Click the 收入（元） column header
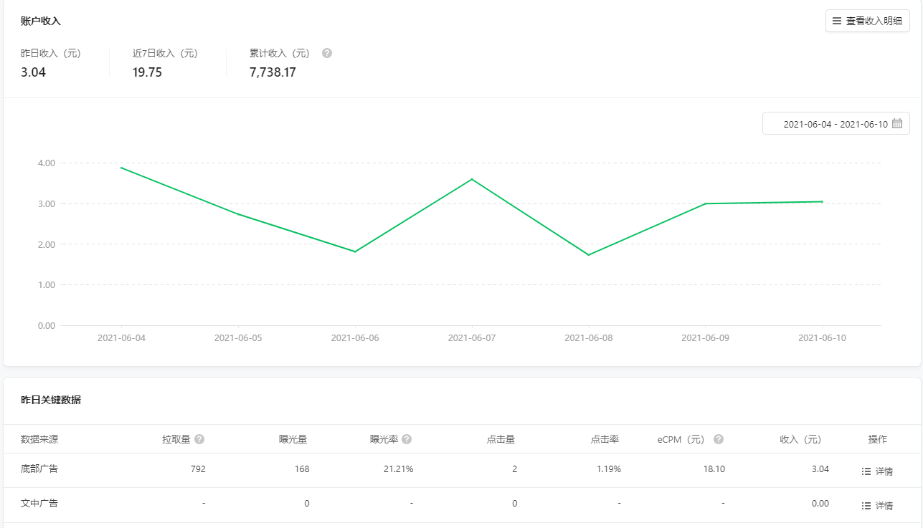The width and height of the screenshot is (923, 528). point(800,439)
